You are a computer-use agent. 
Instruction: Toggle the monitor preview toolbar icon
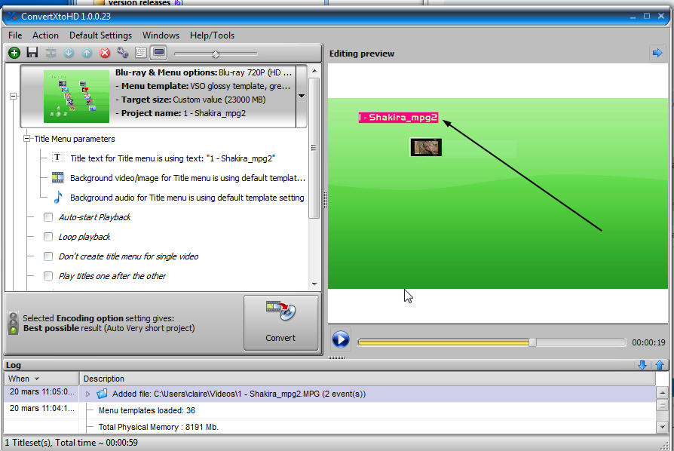click(159, 53)
